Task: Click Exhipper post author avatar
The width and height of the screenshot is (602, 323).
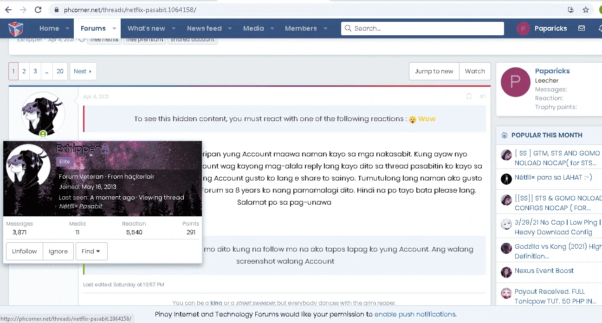Action: coord(43,113)
